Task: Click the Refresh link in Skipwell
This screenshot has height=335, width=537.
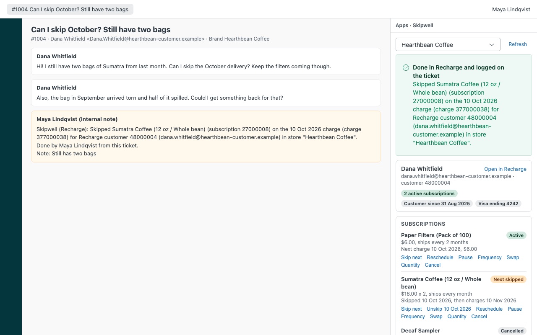Action: click(518, 44)
